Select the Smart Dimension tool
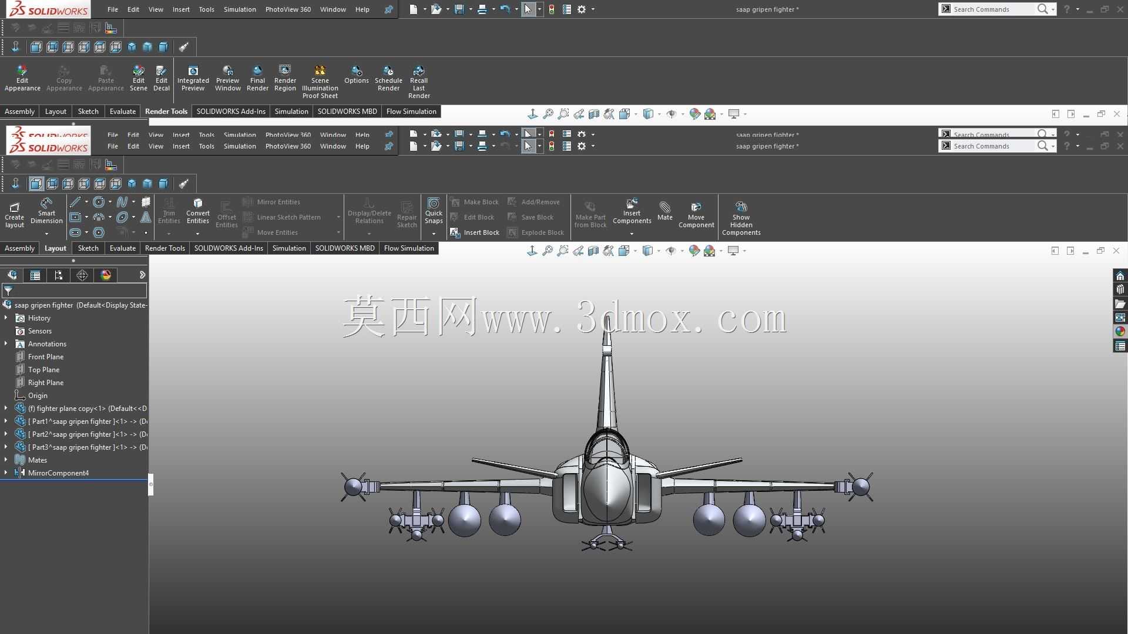The width and height of the screenshot is (1128, 634). coord(46,211)
